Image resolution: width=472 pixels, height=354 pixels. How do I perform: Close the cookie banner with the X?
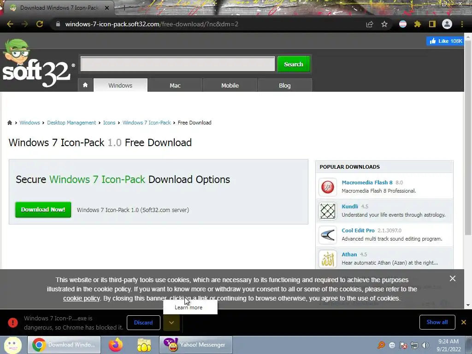point(453,278)
